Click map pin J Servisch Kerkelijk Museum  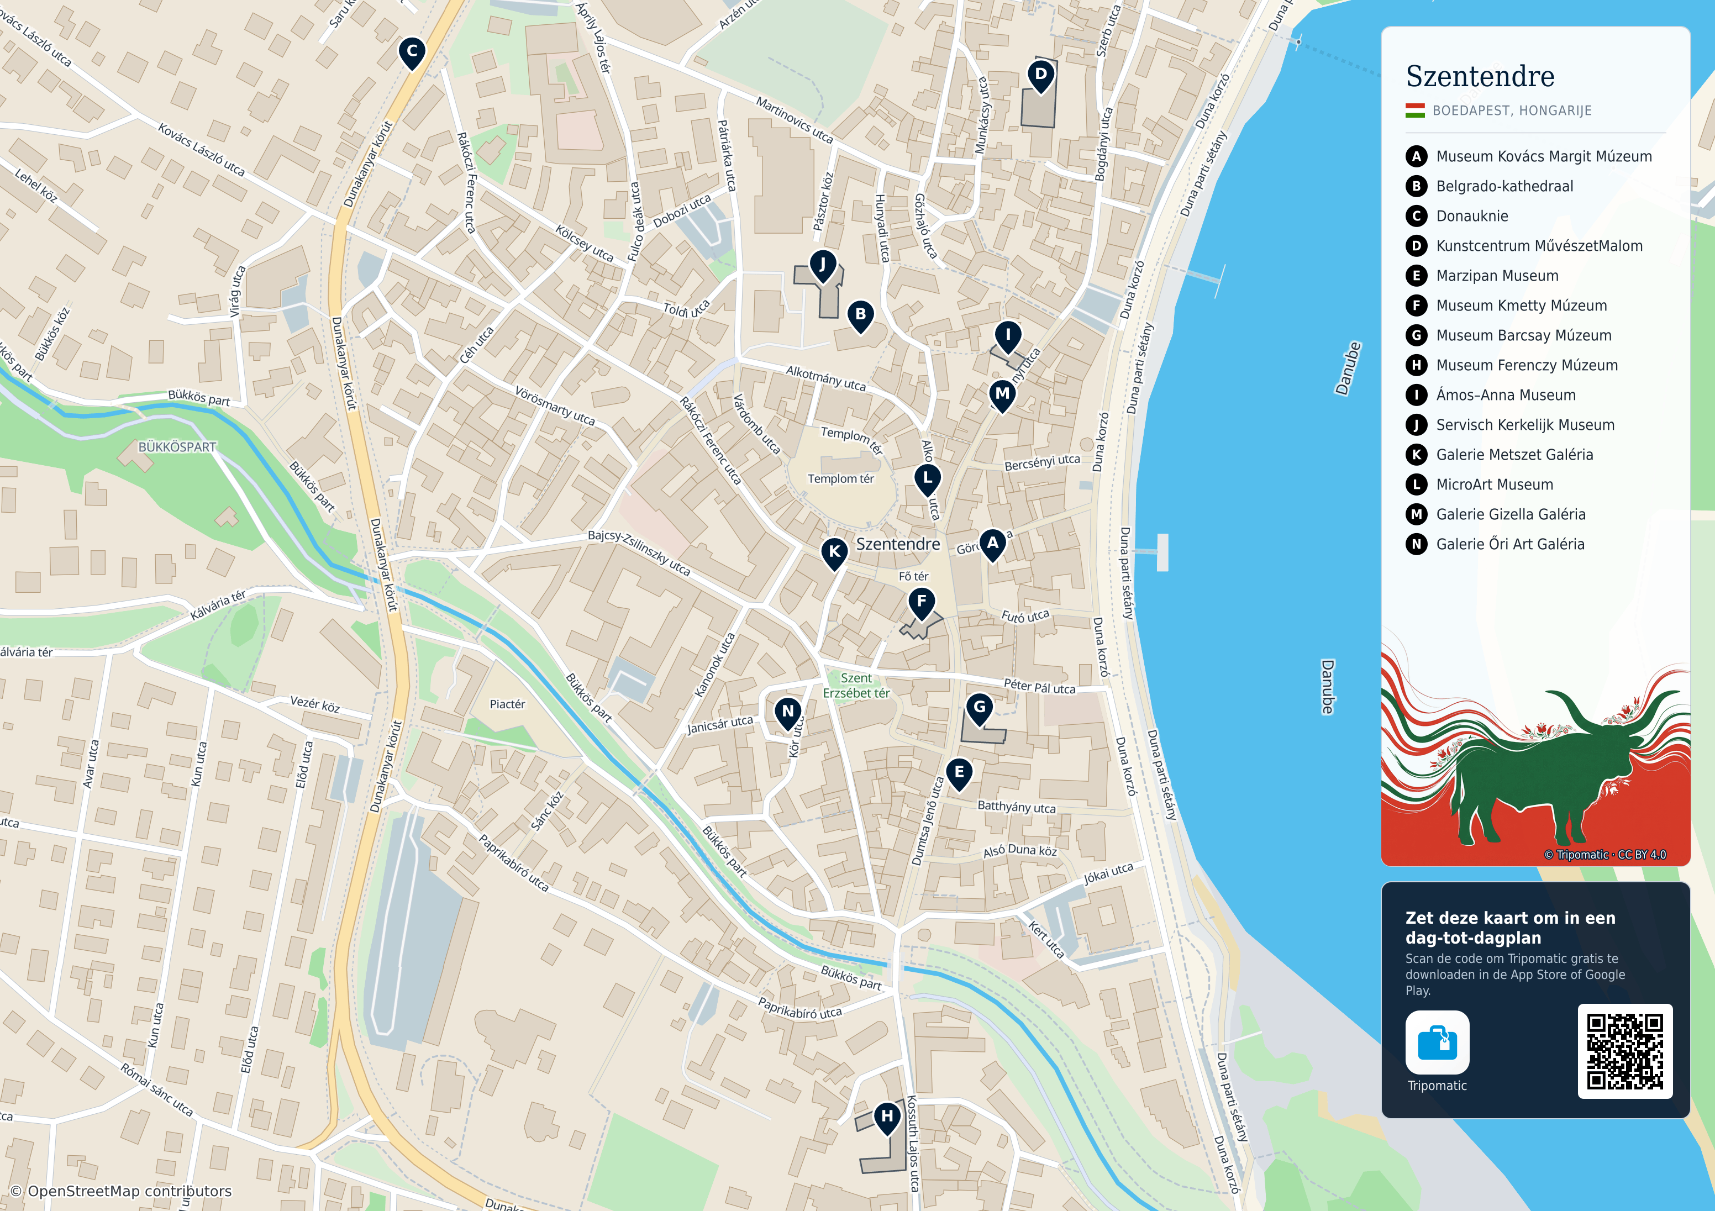click(822, 266)
